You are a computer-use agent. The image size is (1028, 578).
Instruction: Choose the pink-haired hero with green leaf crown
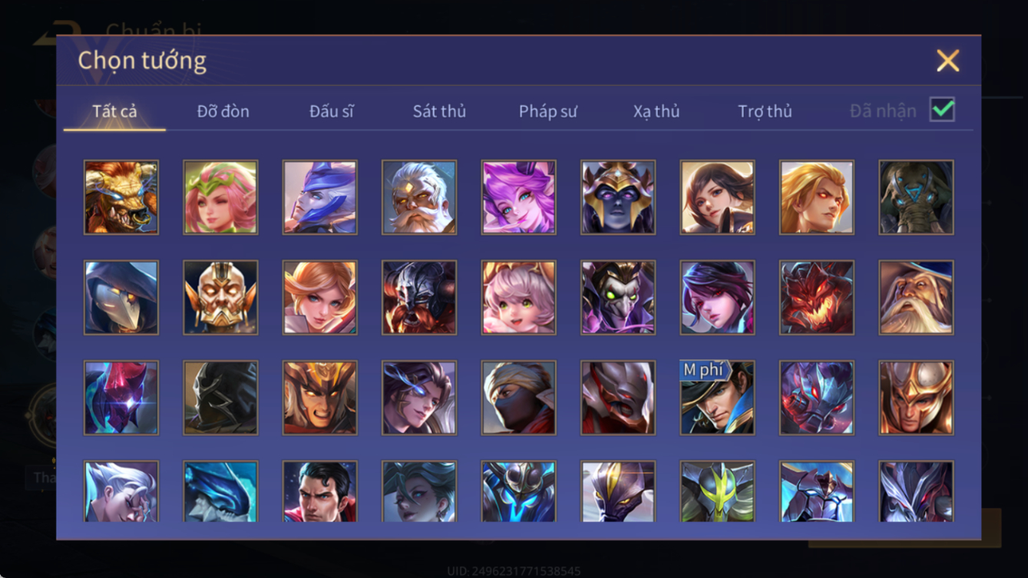pyautogui.click(x=220, y=197)
